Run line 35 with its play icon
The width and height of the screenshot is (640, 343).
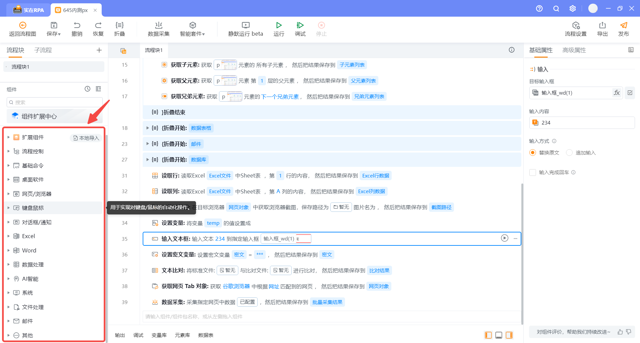click(504, 238)
